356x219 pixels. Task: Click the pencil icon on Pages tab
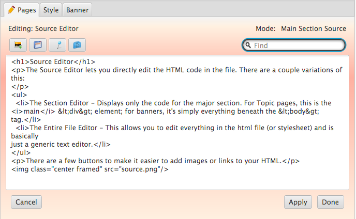11,9
